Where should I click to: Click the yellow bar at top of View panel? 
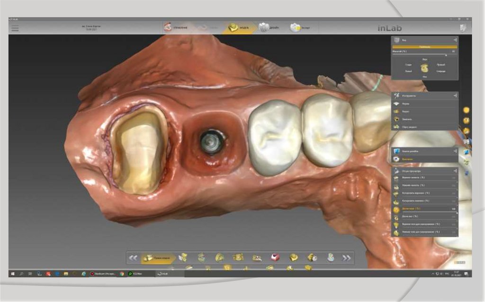[x=424, y=47]
